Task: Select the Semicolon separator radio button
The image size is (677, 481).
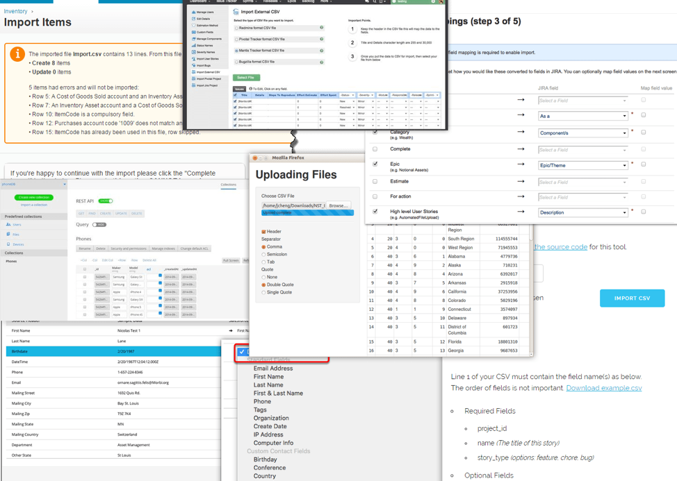Action: [263, 254]
